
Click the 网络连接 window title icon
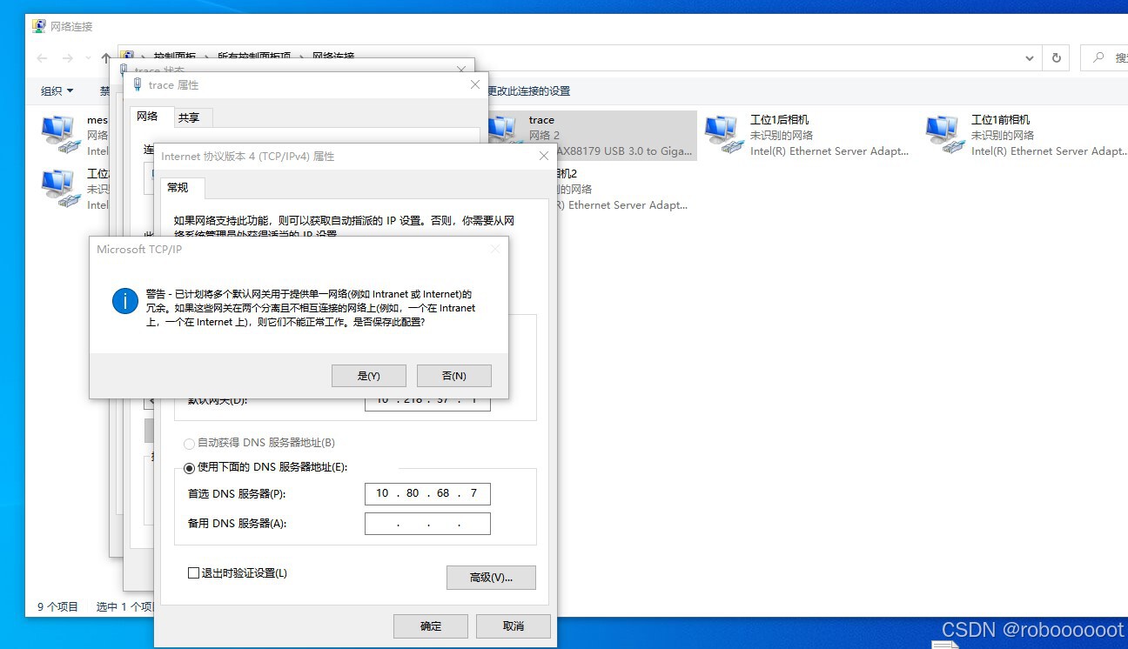39,26
